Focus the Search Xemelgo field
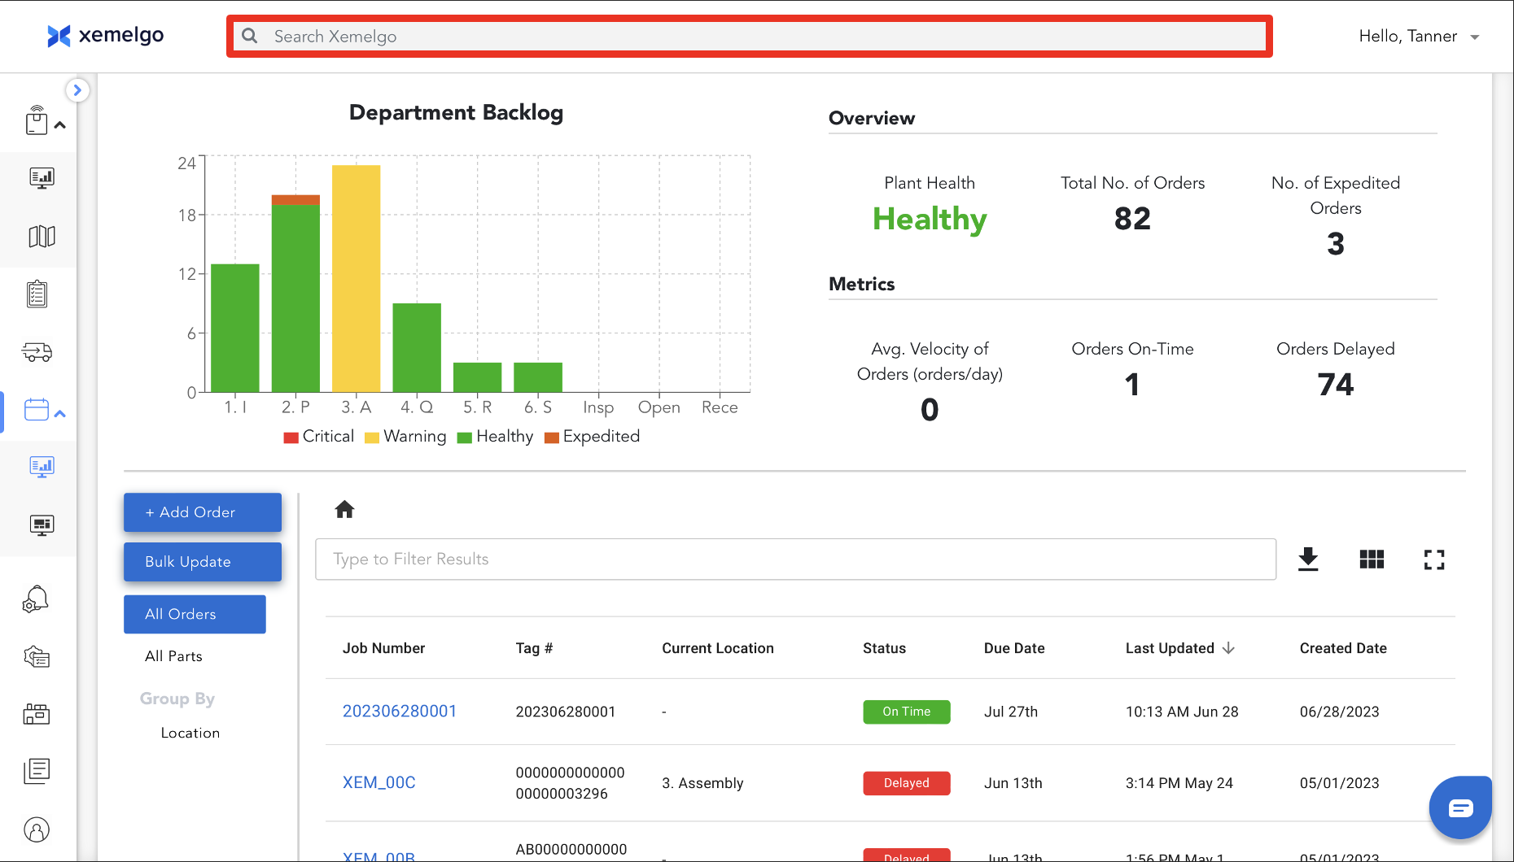This screenshot has height=862, width=1514. pyautogui.click(x=749, y=36)
